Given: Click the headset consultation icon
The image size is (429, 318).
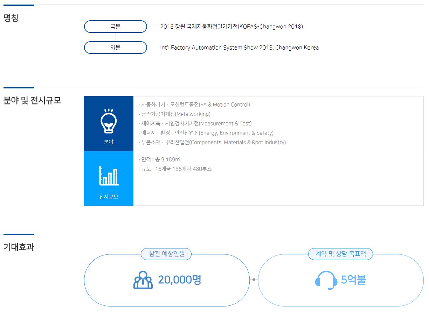Looking at the screenshot, I should [x=326, y=280].
